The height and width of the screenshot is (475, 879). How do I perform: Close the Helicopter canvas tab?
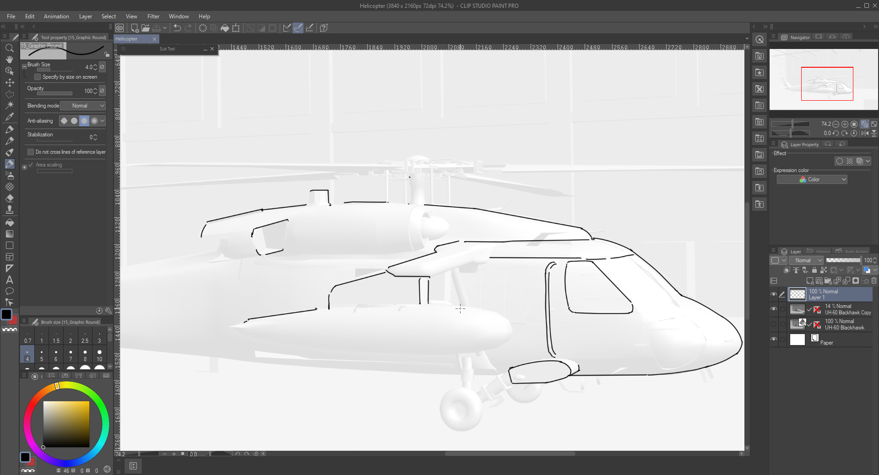[x=155, y=39]
